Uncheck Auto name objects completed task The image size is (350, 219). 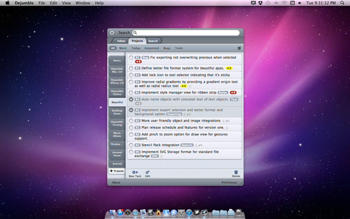point(131,99)
